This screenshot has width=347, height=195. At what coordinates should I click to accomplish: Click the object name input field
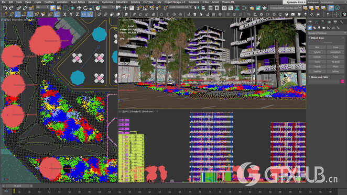click(x=324, y=82)
